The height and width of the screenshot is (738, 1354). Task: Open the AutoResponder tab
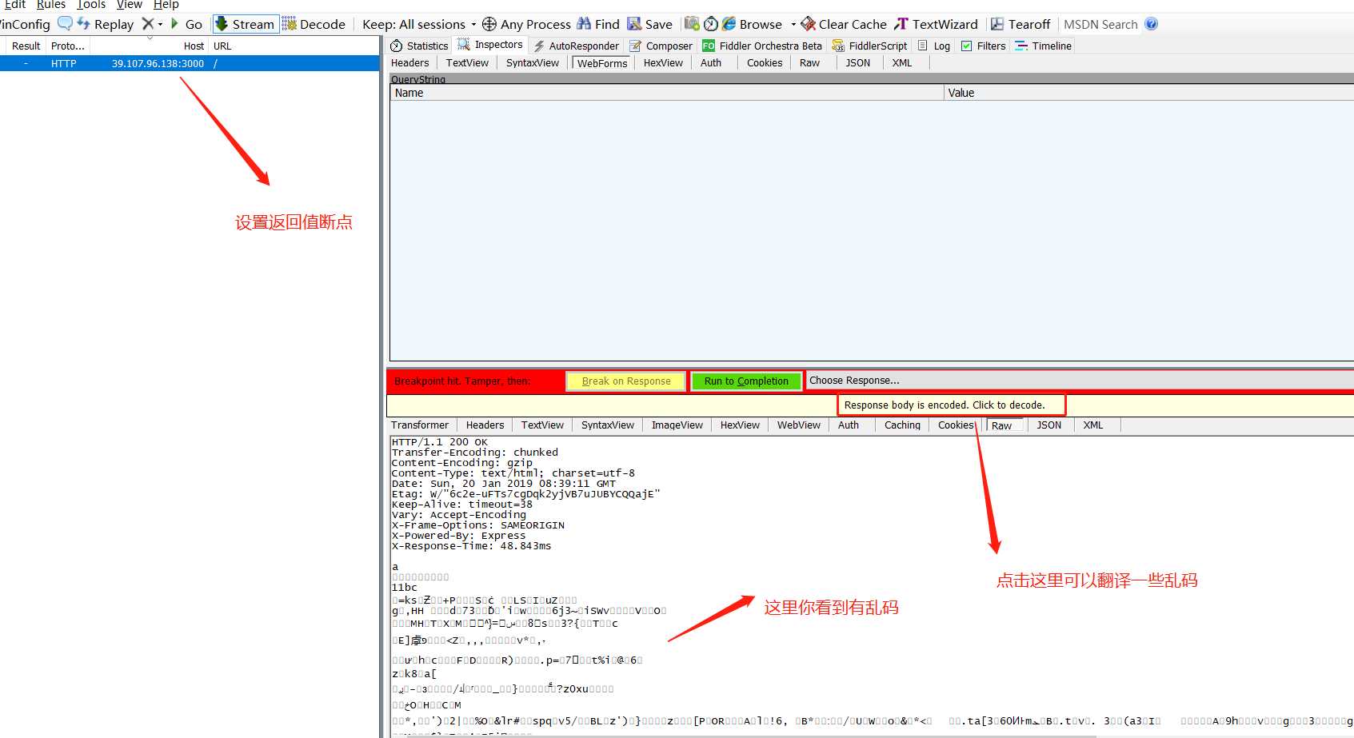tap(576, 46)
